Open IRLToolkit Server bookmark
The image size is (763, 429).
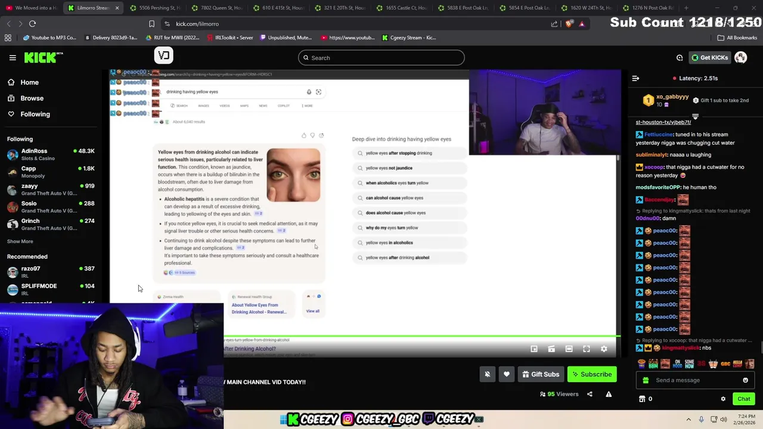point(229,38)
